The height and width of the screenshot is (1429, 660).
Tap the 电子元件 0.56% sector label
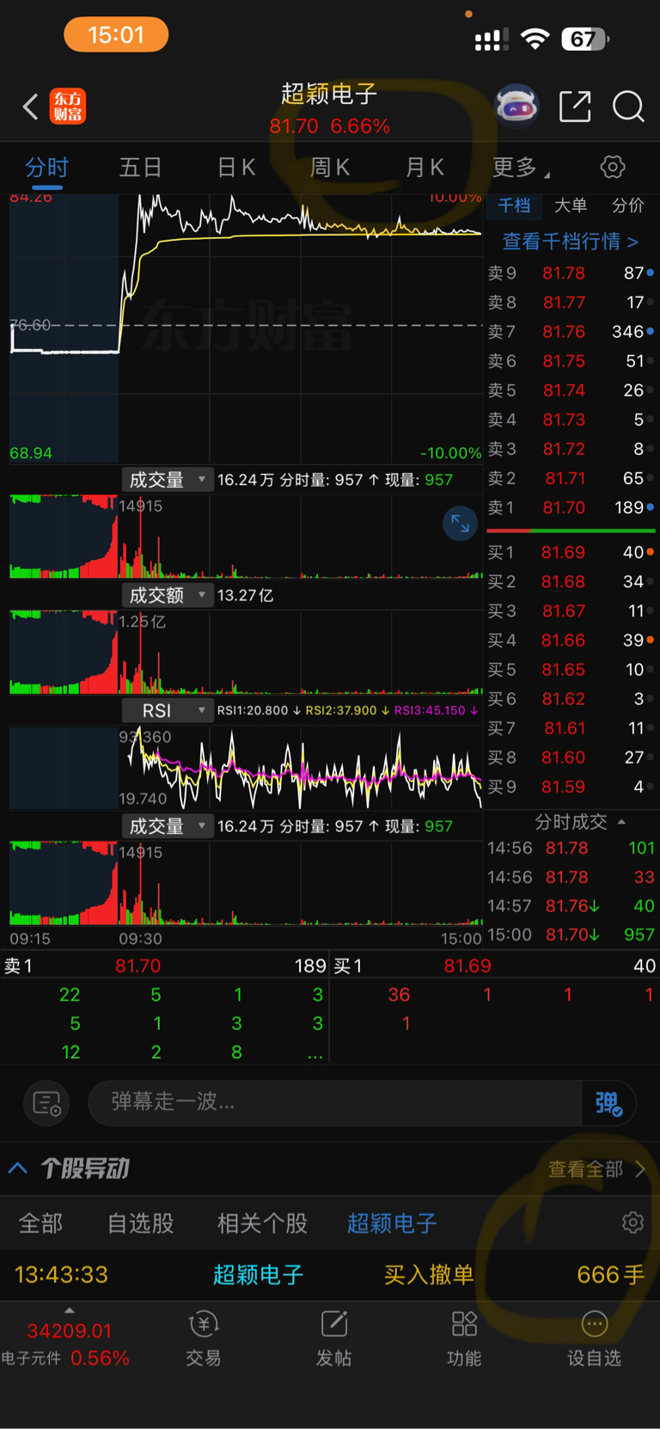tap(65, 1358)
